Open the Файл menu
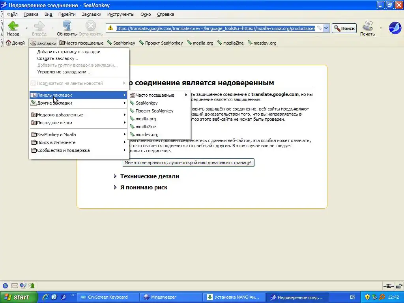Image resolution: width=404 pixels, height=303 pixels. coord(12,14)
